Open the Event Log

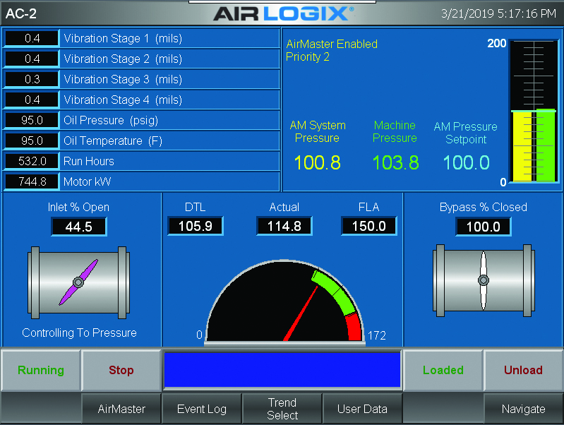click(202, 409)
